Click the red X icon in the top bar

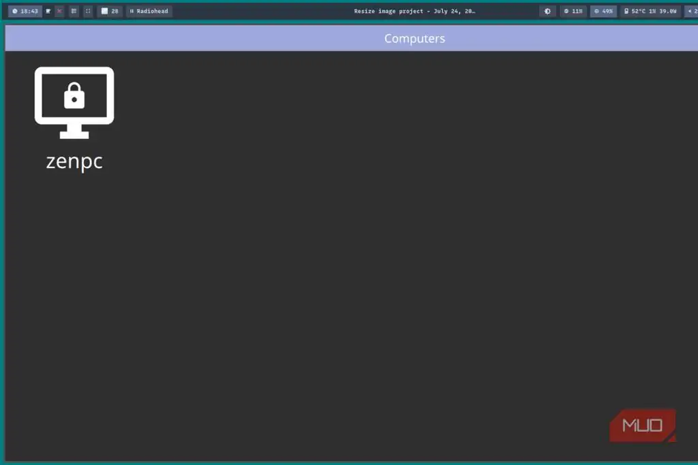point(59,11)
